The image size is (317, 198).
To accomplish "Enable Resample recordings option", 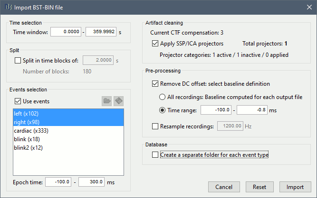I will 155,126.
